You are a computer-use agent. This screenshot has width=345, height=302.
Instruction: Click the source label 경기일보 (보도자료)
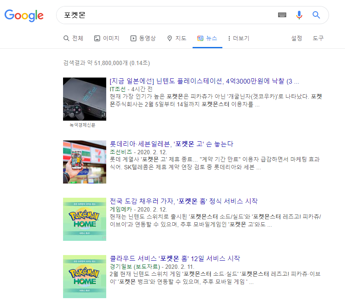click(135, 267)
